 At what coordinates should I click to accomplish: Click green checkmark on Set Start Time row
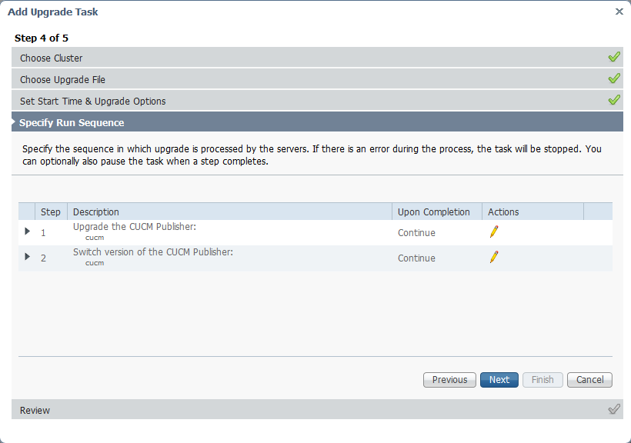point(613,101)
